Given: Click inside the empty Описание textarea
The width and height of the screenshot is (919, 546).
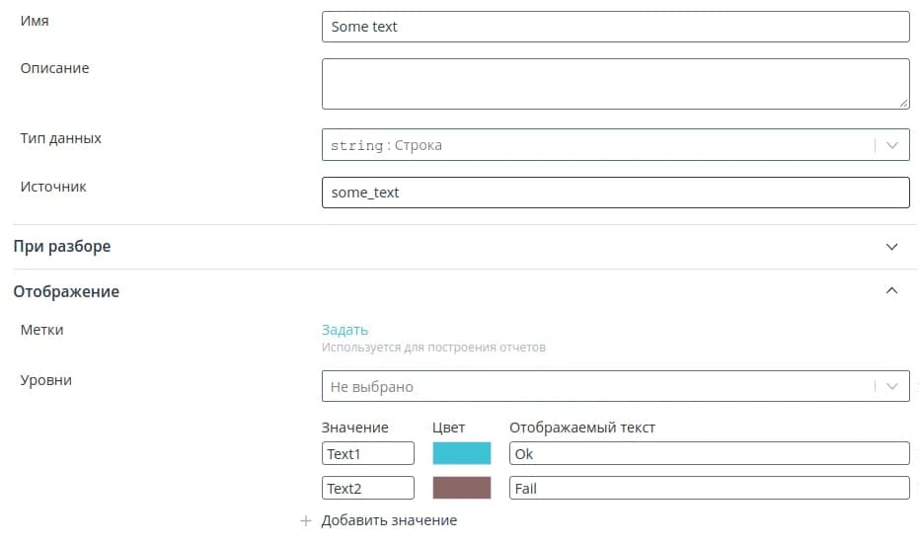Looking at the screenshot, I should (615, 83).
